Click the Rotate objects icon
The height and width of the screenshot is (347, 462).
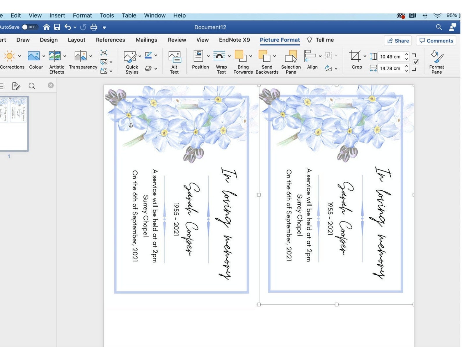click(x=329, y=68)
